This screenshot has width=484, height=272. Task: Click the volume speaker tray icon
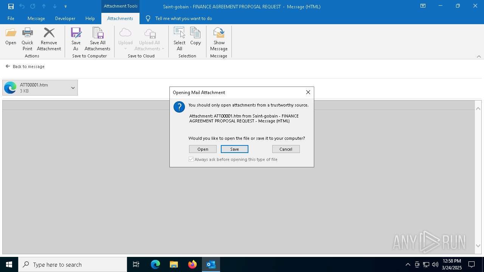pyautogui.click(x=435, y=264)
